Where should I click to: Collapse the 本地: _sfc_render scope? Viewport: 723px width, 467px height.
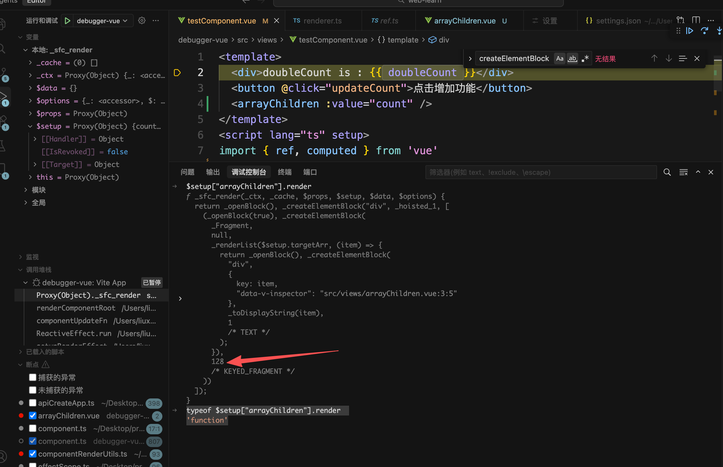pos(25,50)
